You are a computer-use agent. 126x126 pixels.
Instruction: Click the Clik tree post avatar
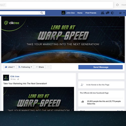pos(6,78)
